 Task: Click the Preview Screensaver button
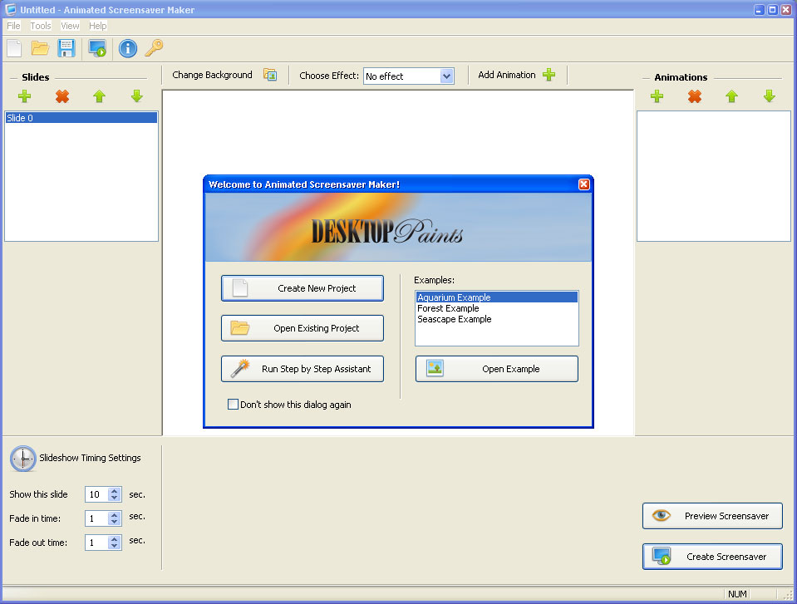712,516
